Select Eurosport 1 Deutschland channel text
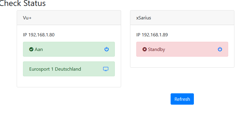 click(x=55, y=69)
